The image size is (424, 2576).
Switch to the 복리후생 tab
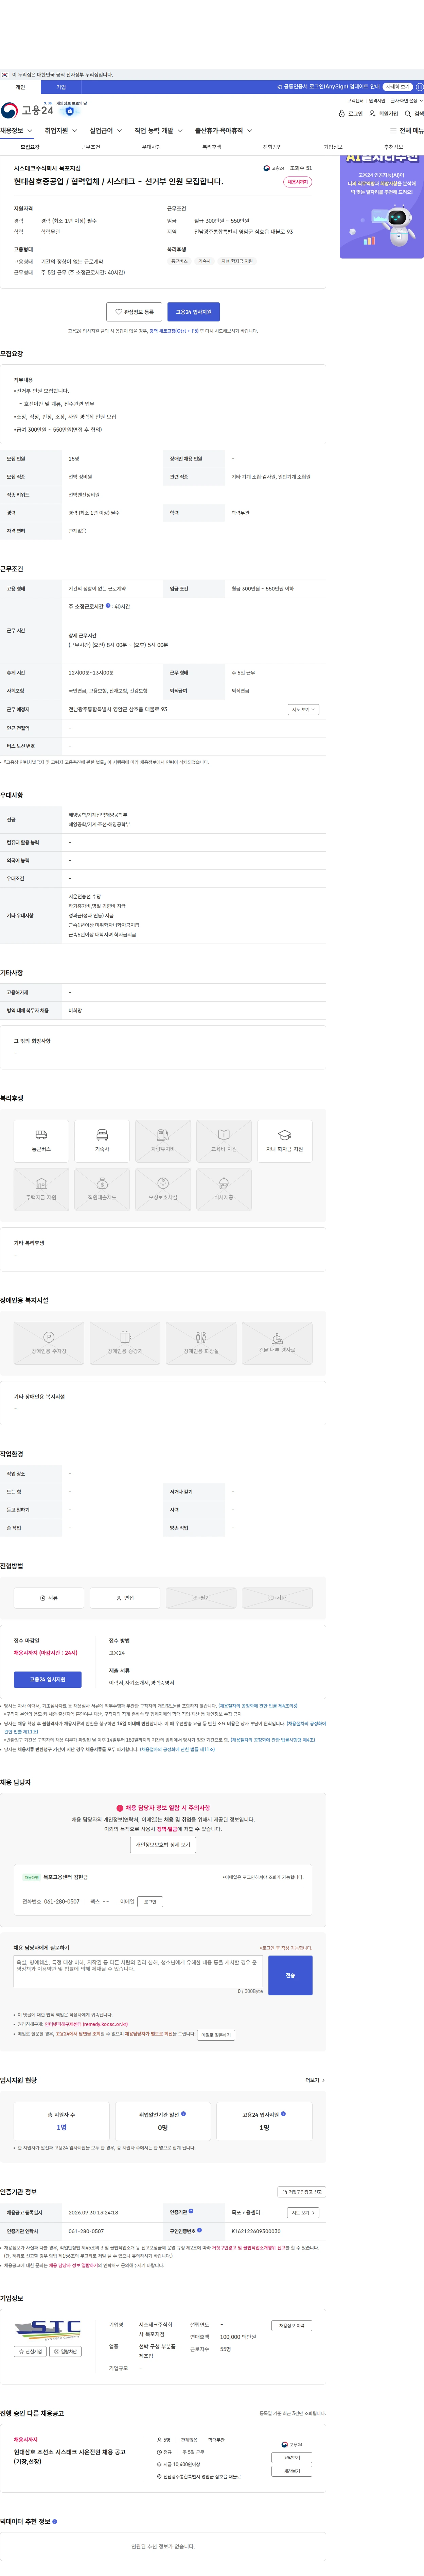tap(212, 147)
